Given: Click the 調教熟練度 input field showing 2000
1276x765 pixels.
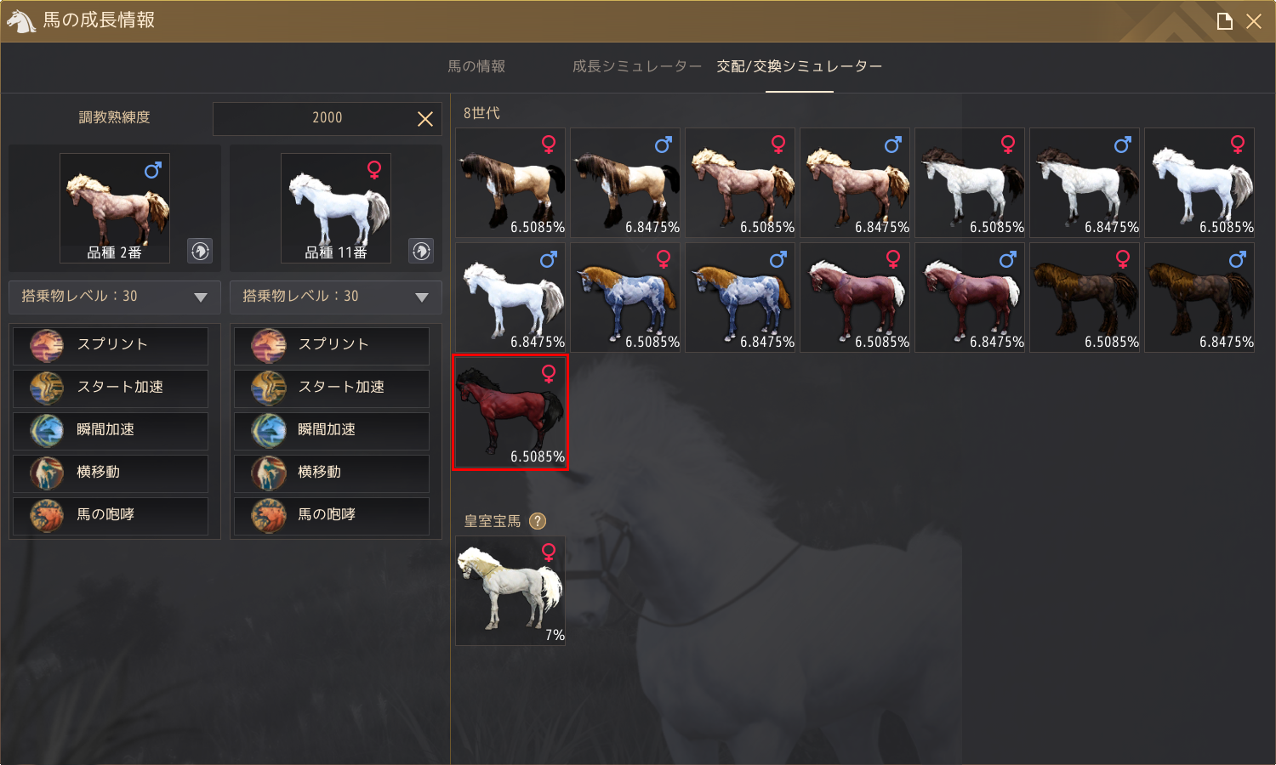Looking at the screenshot, I should 328,118.
